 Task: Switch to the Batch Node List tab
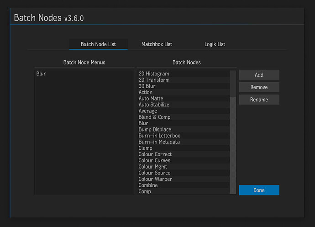[x=98, y=44]
